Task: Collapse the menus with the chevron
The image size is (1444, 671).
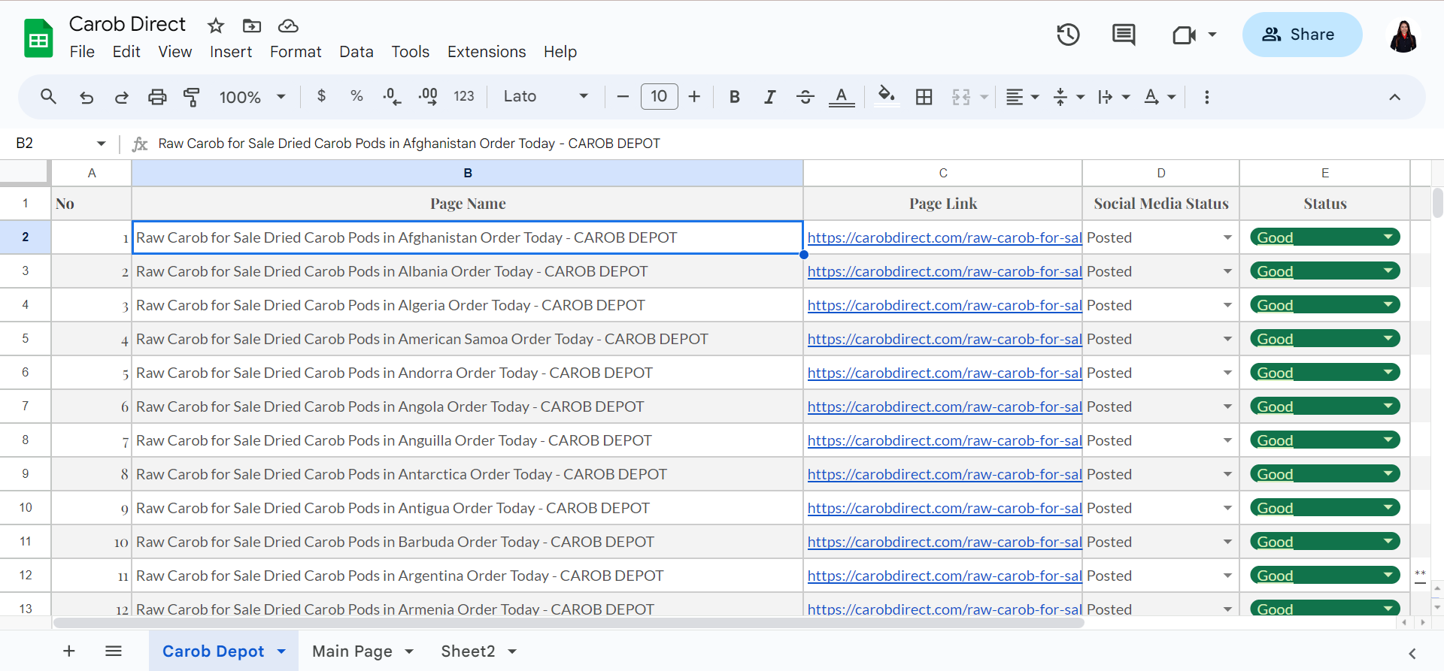Action: pyautogui.click(x=1394, y=97)
